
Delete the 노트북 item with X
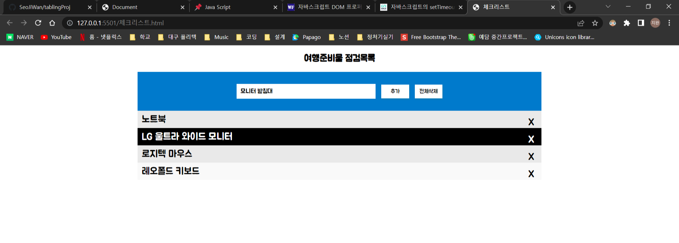click(x=531, y=122)
